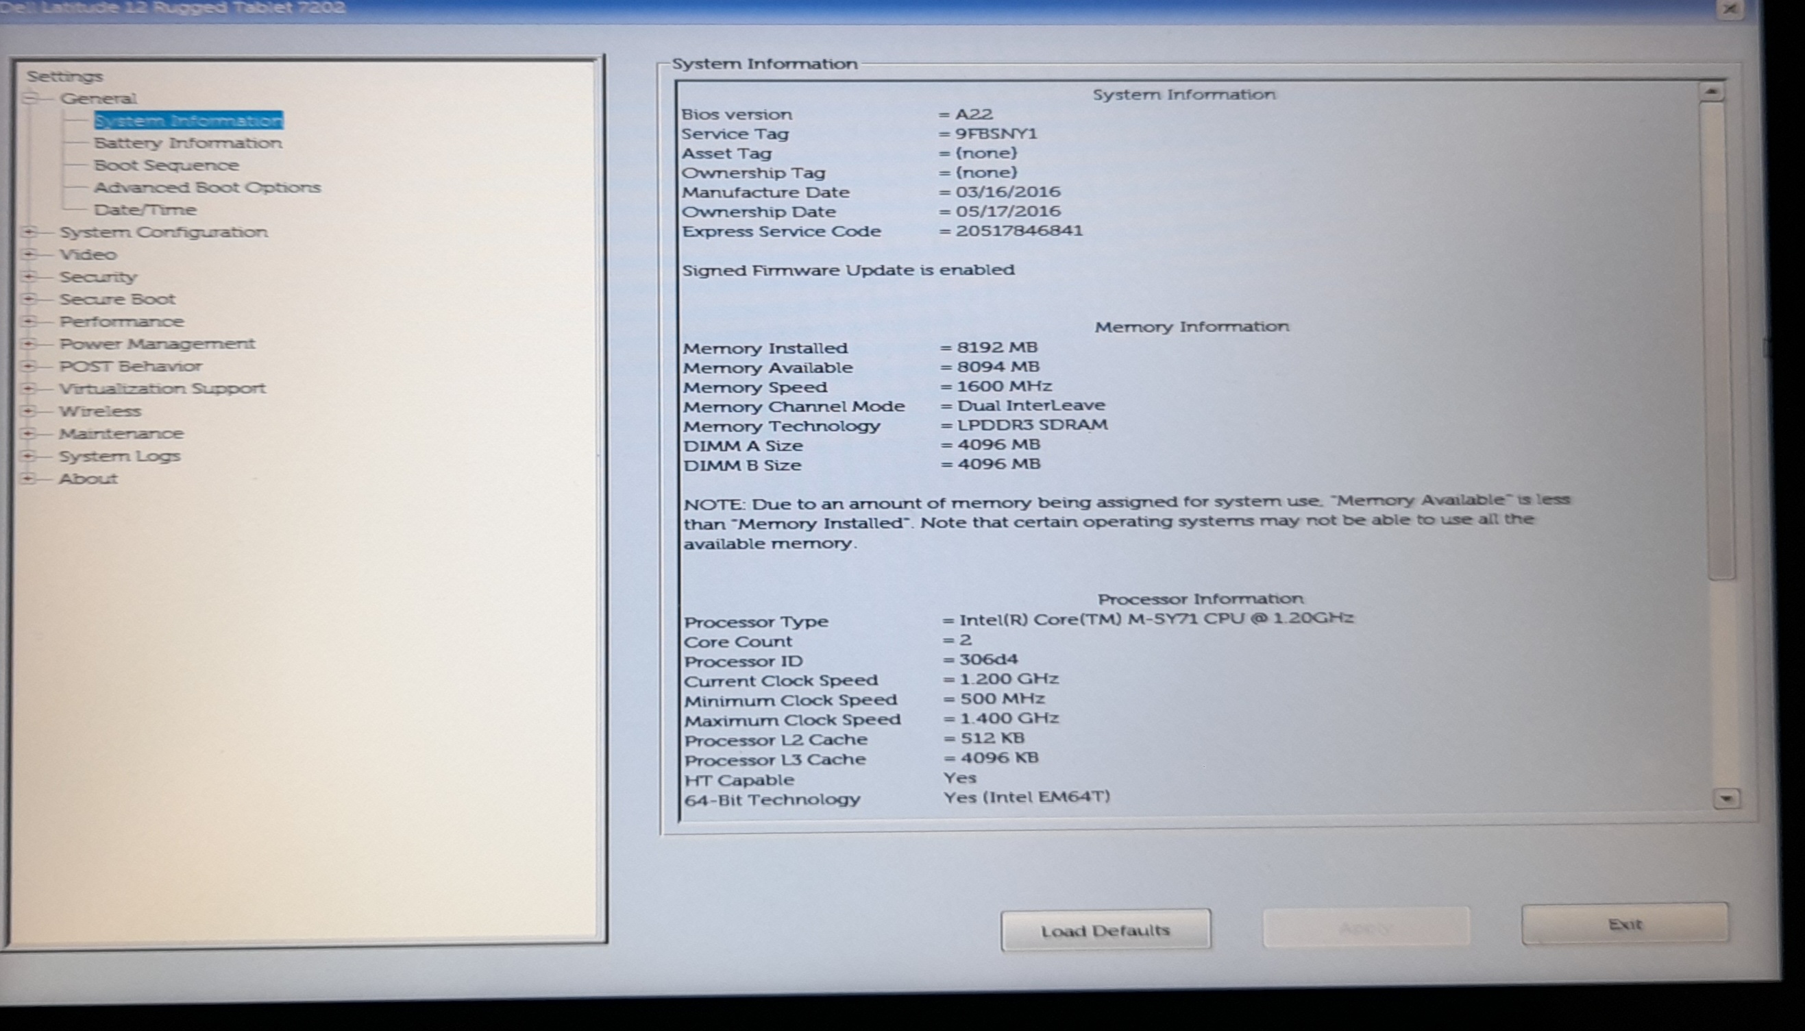
Task: Expand the Video settings node
Action: click(x=29, y=254)
